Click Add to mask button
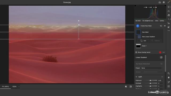The width and height of the screenshot is (171, 96). (143, 41)
